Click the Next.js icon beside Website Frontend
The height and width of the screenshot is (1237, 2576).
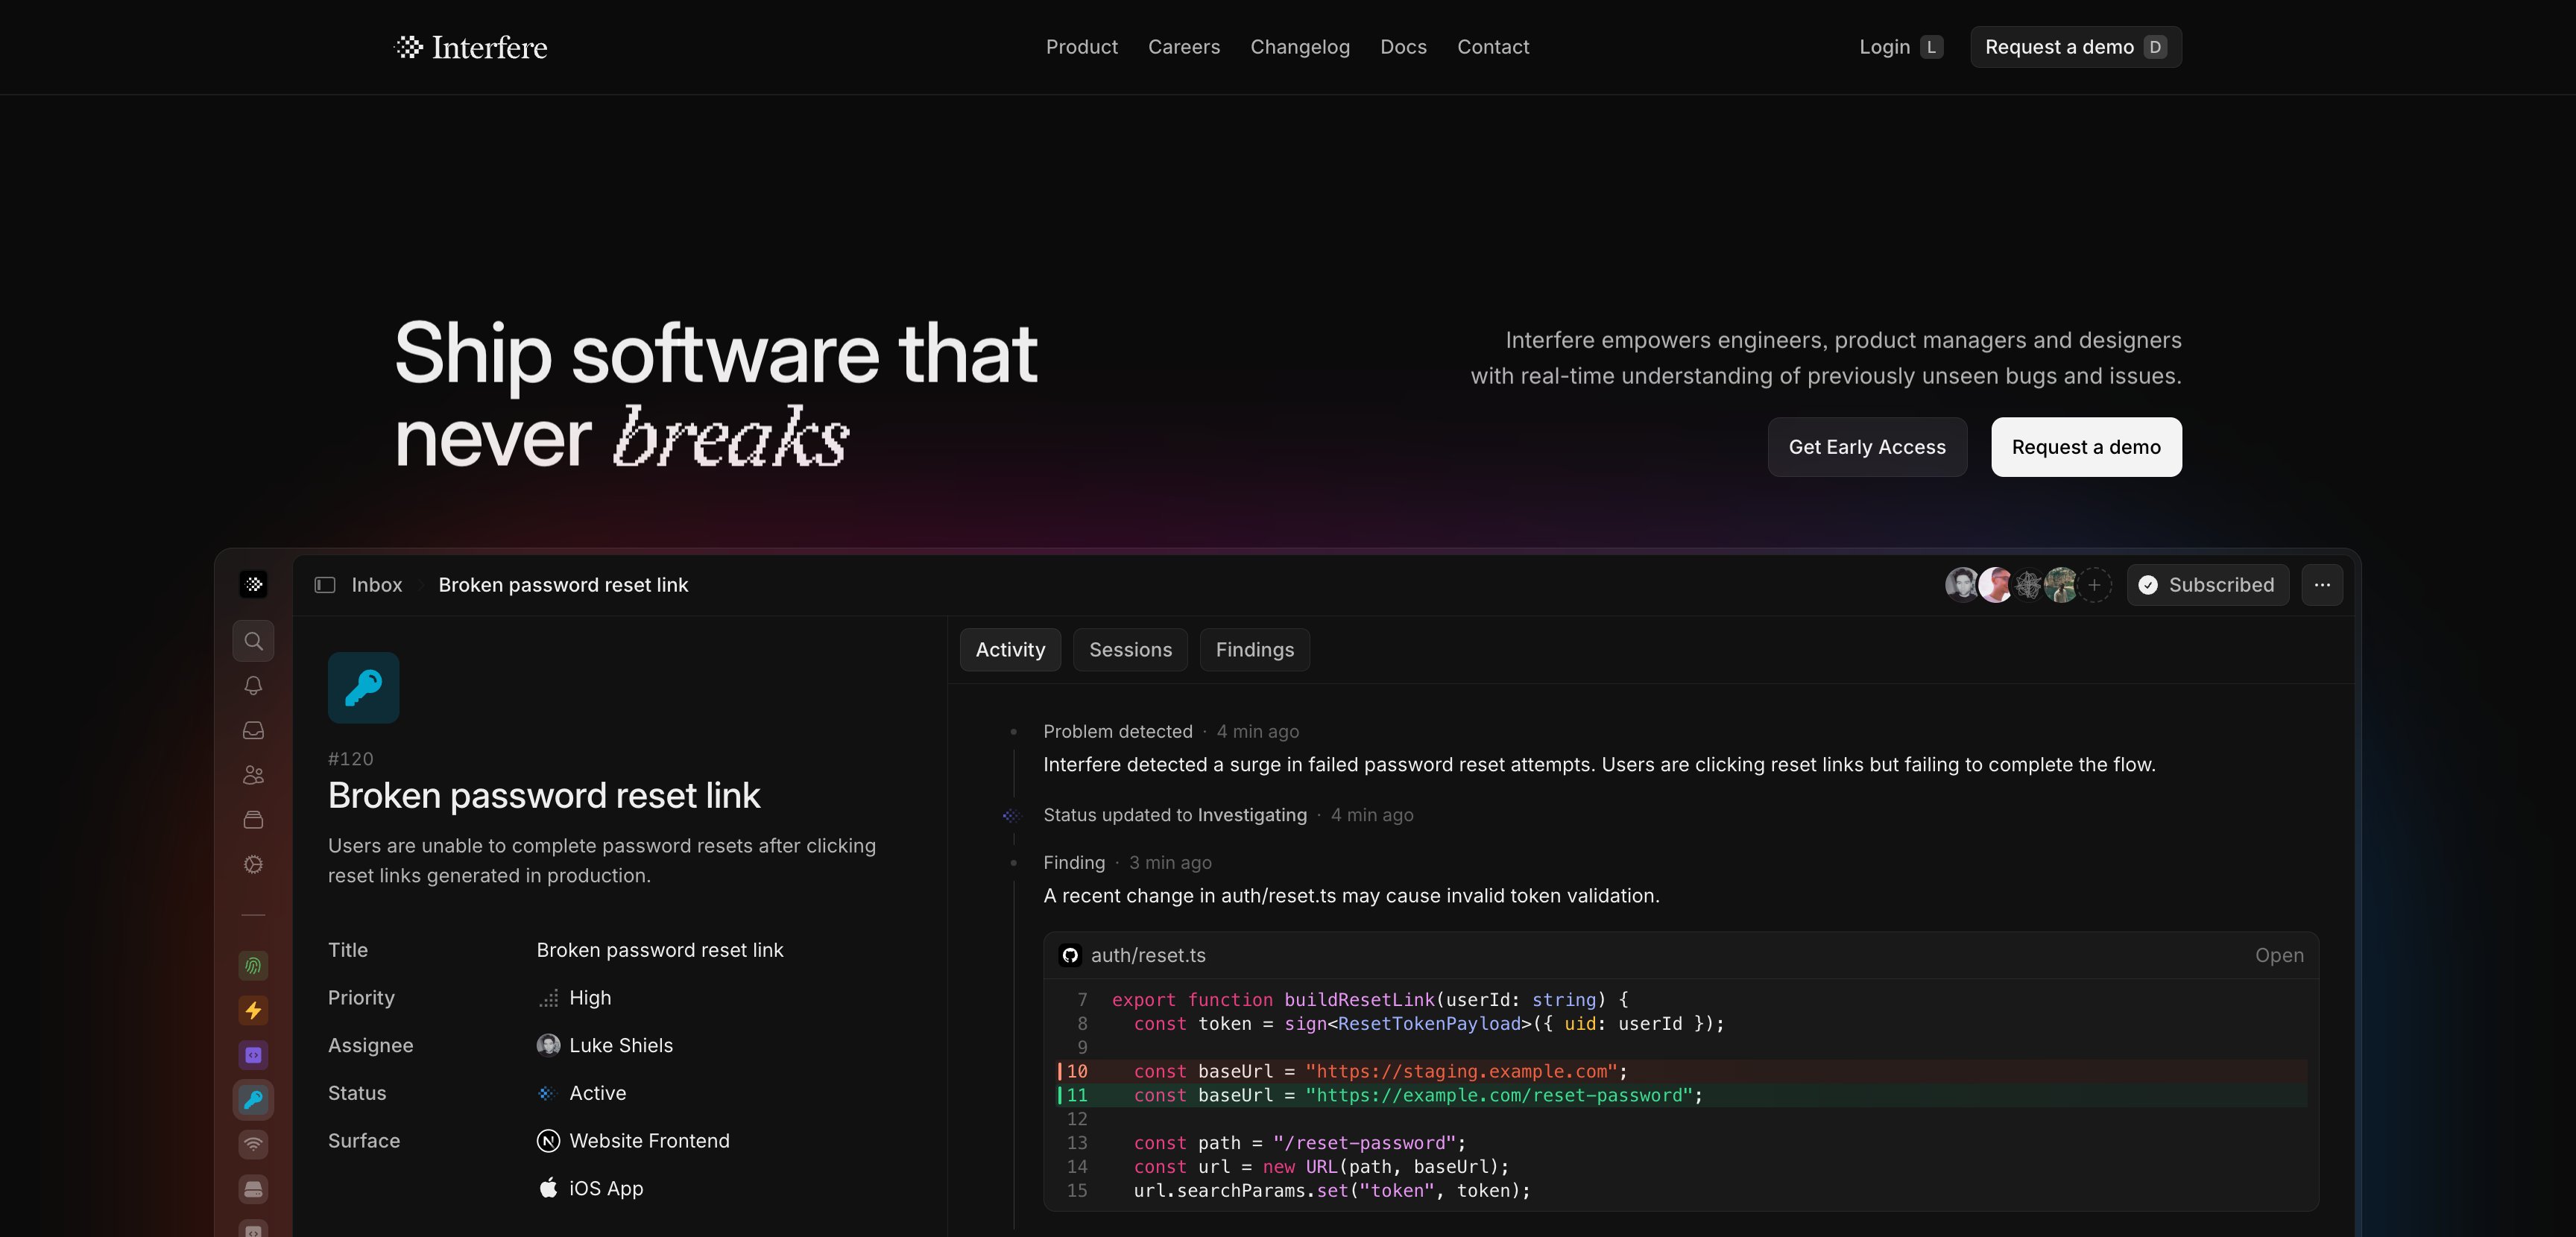[x=548, y=1141]
